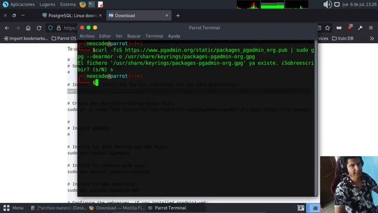Viewport: 378px width, 213px height.
Task: Open the Ver menu in Parrot Terminal
Action: (x=119, y=36)
